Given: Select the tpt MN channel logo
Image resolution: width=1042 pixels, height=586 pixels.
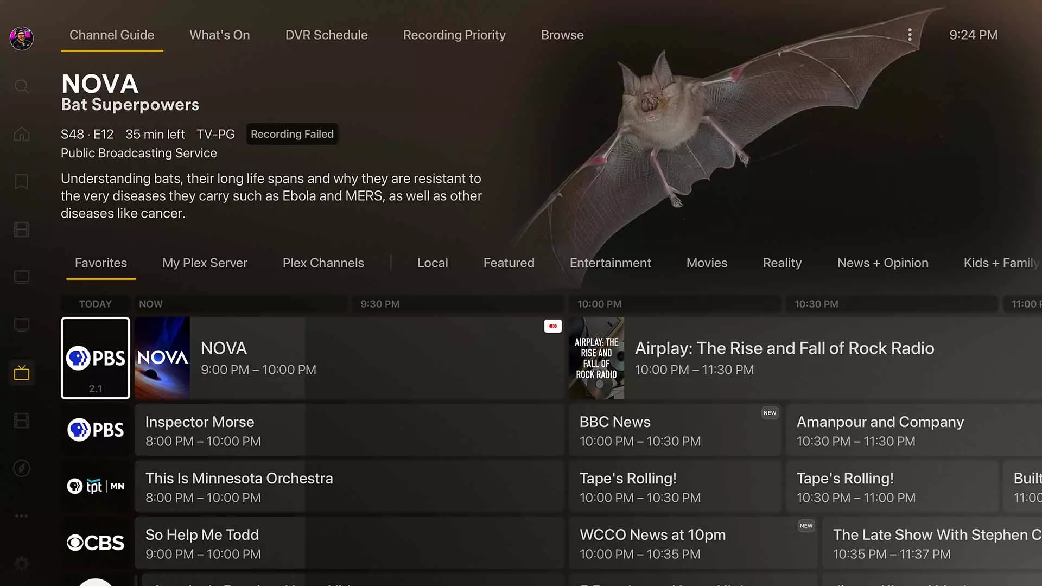Looking at the screenshot, I should pyautogui.click(x=96, y=486).
